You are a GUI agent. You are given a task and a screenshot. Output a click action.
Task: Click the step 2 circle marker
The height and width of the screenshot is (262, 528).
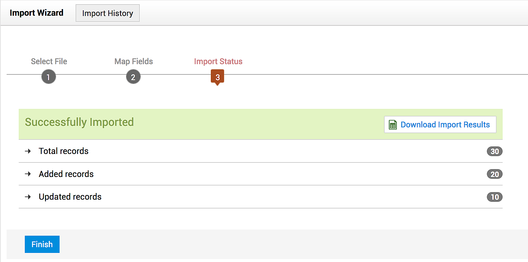133,77
